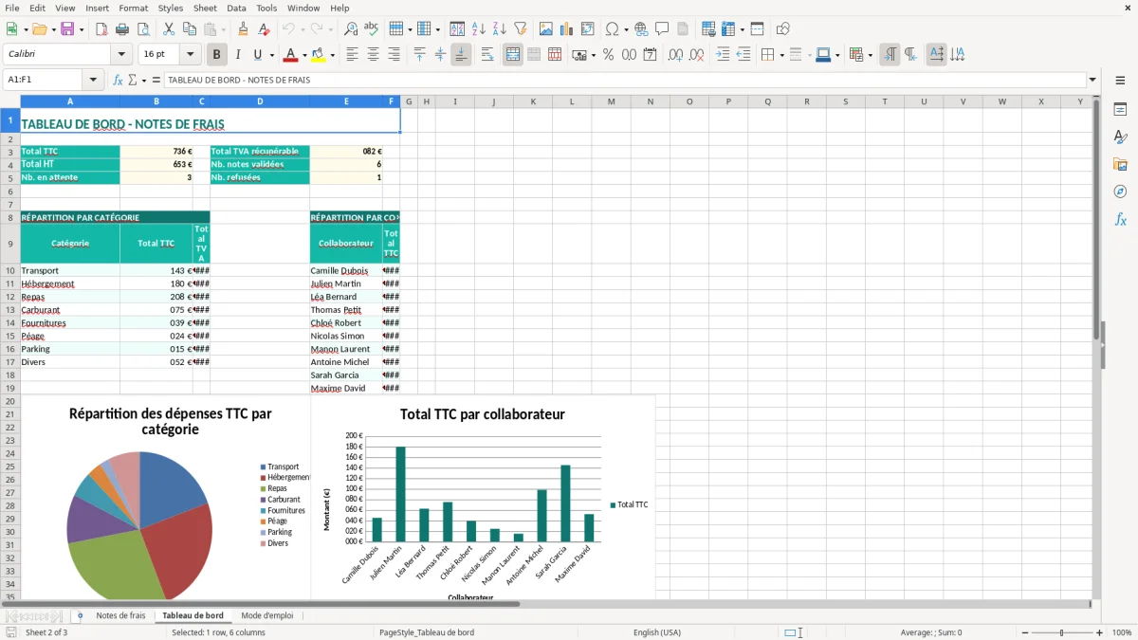Cut the selection with scissors icon

[x=169, y=29]
